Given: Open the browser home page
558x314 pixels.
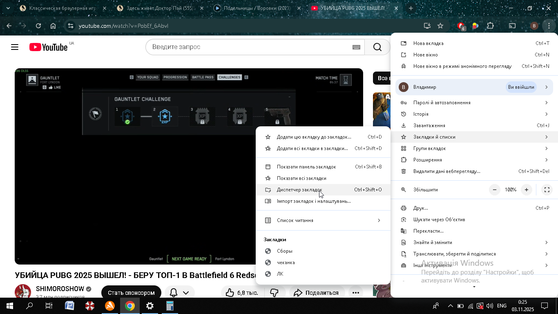Looking at the screenshot, I should [x=53, y=26].
